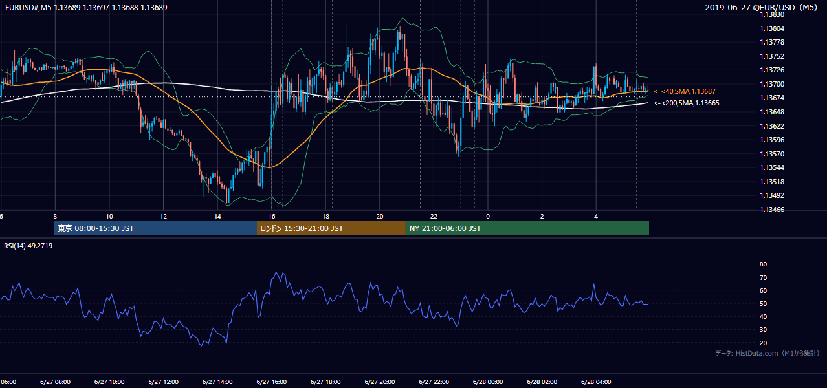Click the 1.13492 price axis label
The image size is (827, 388).
[771, 195]
